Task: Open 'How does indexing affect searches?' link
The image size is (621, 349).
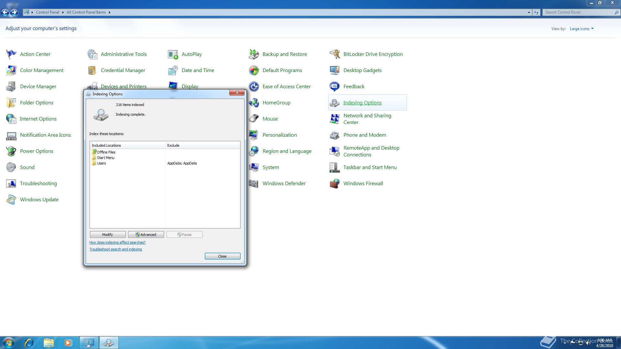Action: click(117, 242)
